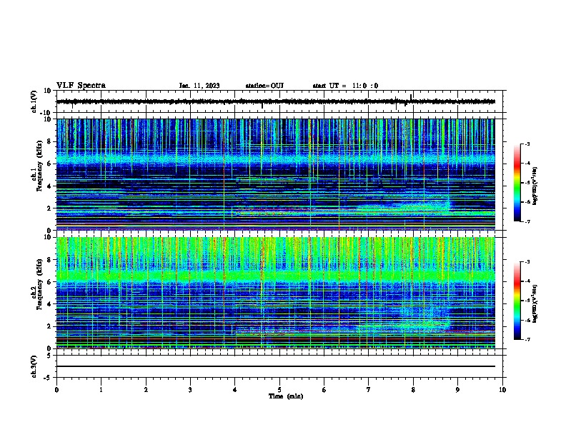This screenshot has width=566, height=437.
Task: Click the "ch.1(V)" waveform axis label
Action: (34, 101)
